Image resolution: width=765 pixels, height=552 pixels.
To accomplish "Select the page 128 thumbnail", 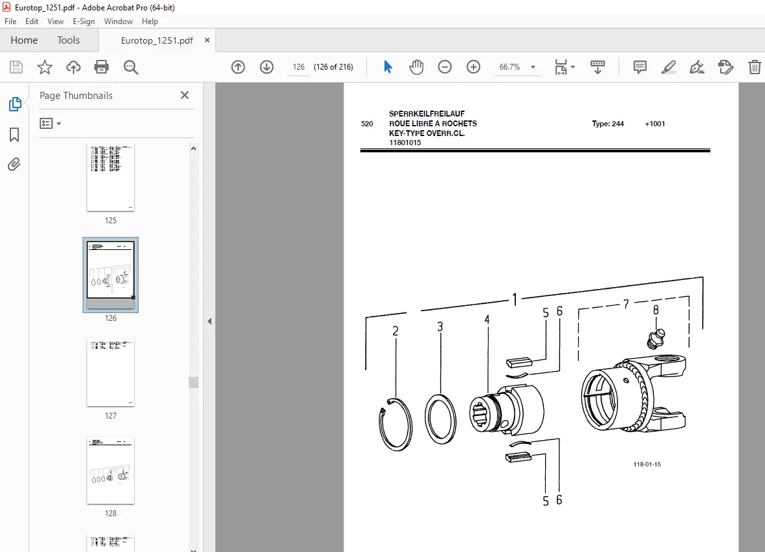I will pos(111,471).
